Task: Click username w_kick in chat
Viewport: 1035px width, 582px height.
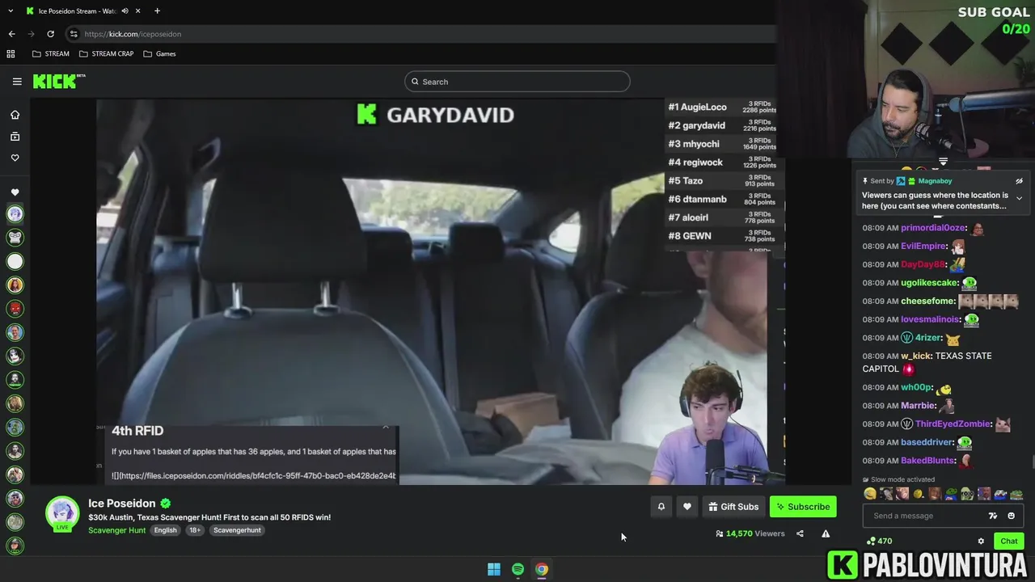Action: [x=915, y=356]
